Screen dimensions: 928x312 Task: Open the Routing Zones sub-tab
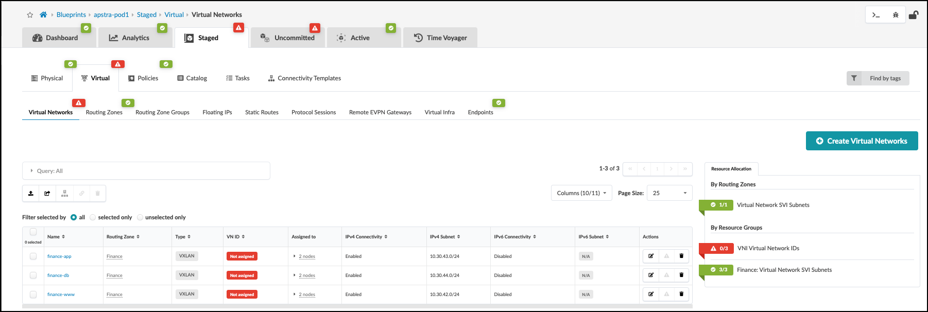(x=104, y=112)
